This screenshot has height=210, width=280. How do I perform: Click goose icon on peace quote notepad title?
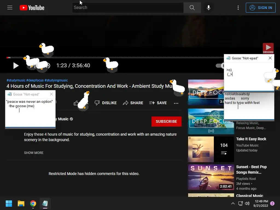point(10,94)
